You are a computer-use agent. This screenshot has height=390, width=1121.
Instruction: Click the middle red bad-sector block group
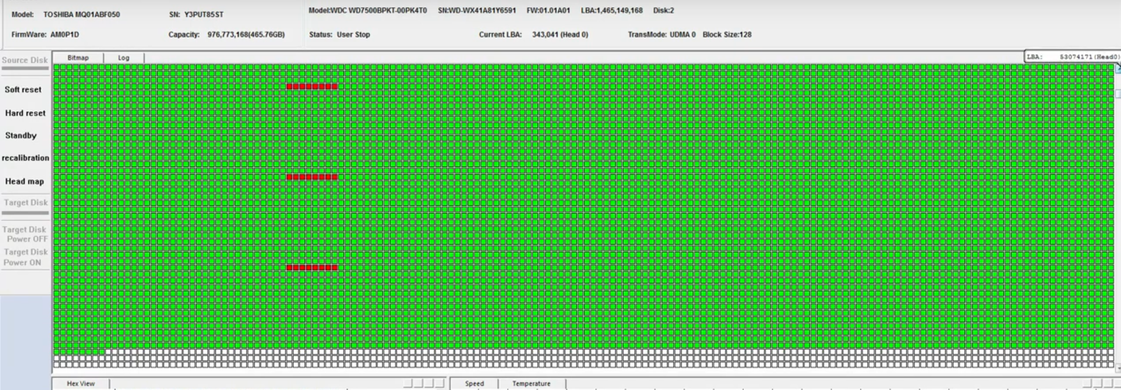pos(312,177)
